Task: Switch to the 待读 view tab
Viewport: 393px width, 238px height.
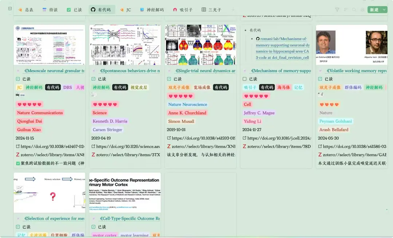Action: point(50,10)
